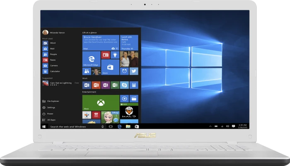
Task: Open Settings from the Start menu
Action: pos(49,107)
